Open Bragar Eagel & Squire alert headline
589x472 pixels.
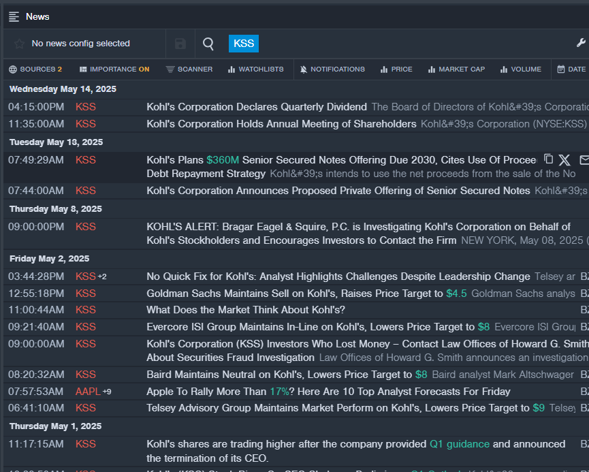click(358, 234)
